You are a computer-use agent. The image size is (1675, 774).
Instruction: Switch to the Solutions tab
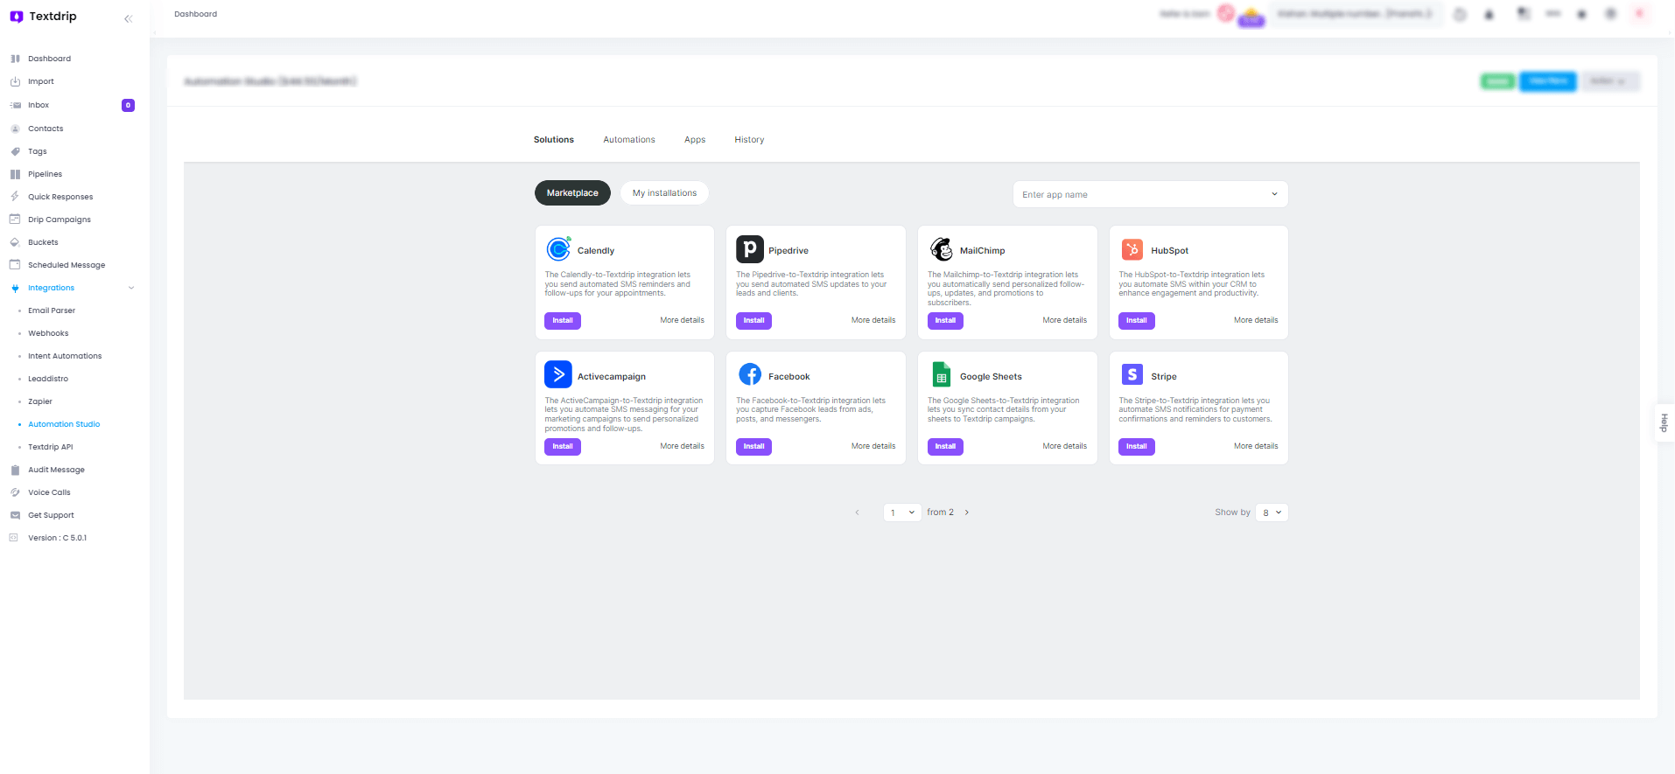pos(554,140)
